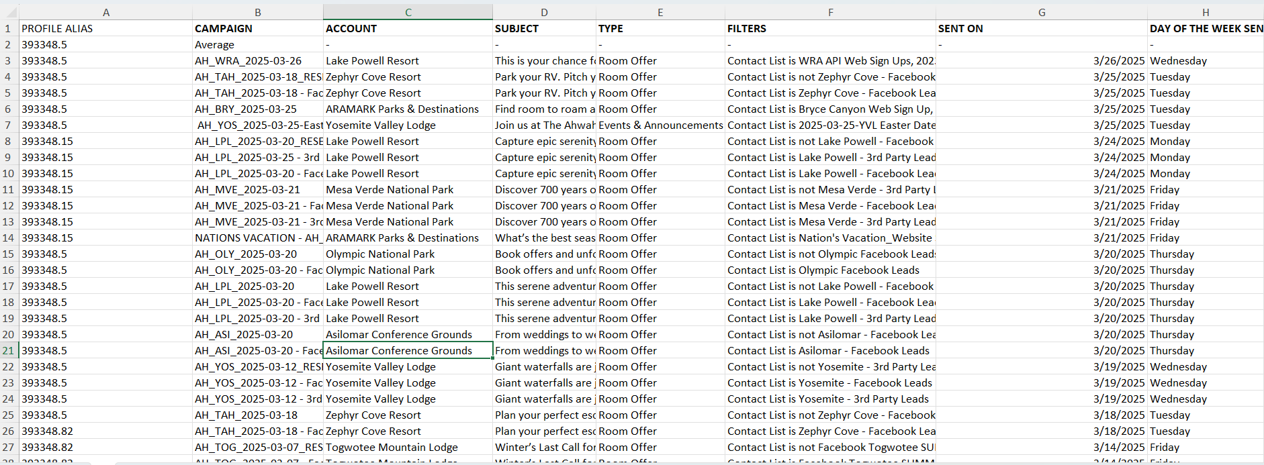Select column C header

point(408,12)
